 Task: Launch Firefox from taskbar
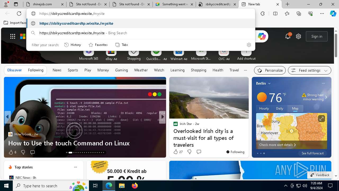(135, 186)
